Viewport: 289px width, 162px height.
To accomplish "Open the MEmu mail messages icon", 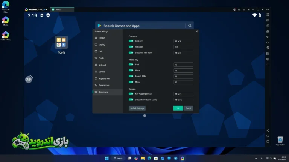I will 239,10.
